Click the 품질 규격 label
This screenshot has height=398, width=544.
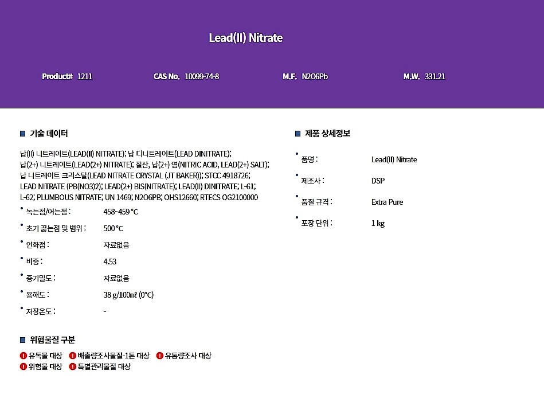click(316, 202)
